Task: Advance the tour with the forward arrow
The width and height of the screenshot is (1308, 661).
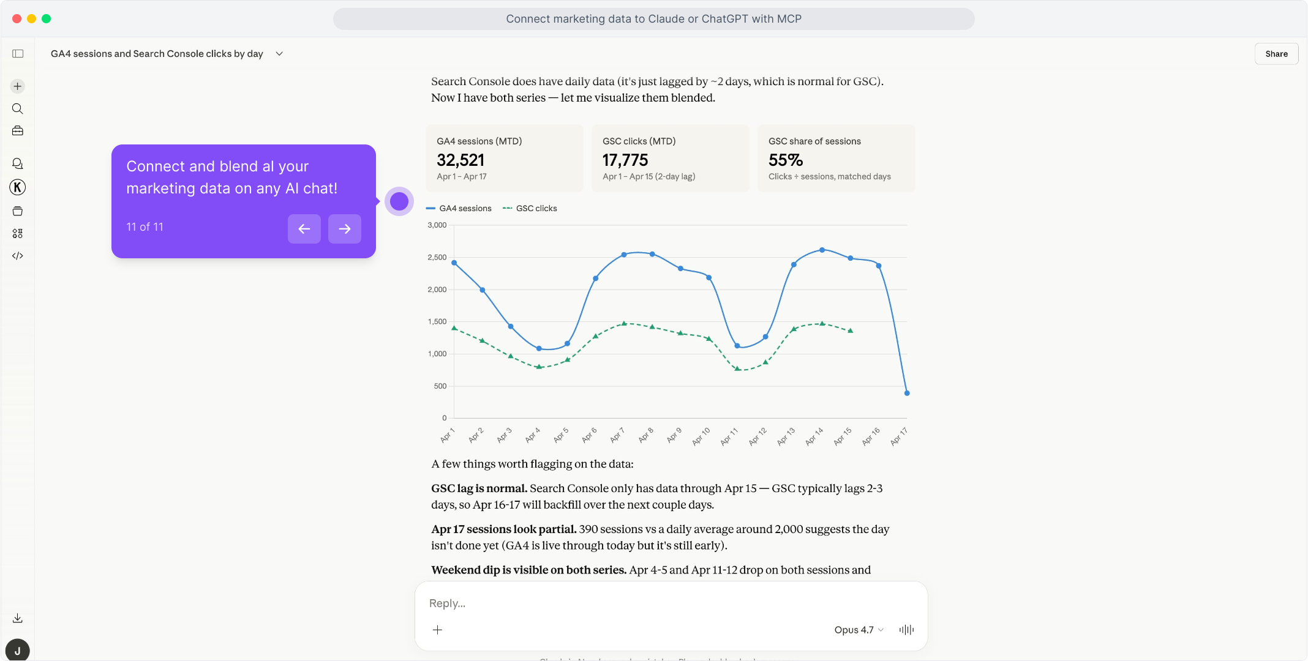Action: coord(344,228)
